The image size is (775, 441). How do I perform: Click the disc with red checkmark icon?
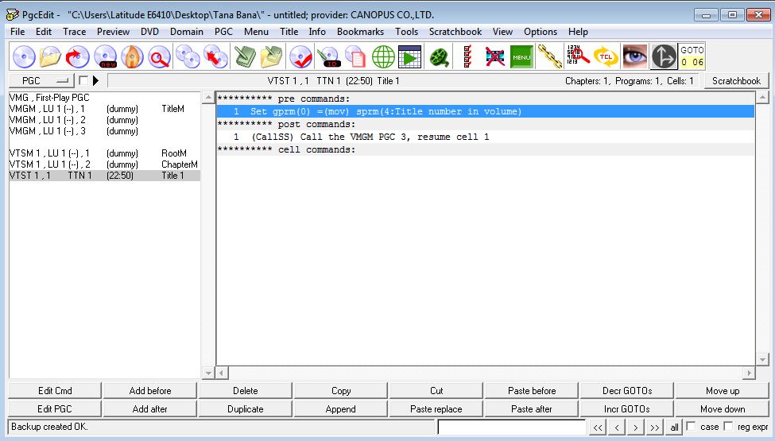[x=300, y=56]
